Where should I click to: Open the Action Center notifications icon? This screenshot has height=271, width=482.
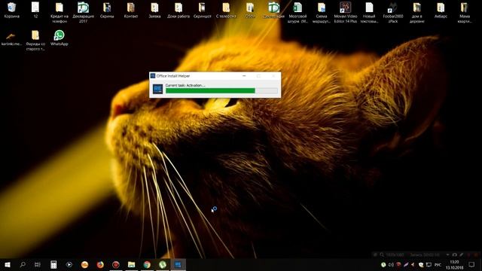pyautogui.click(x=471, y=265)
